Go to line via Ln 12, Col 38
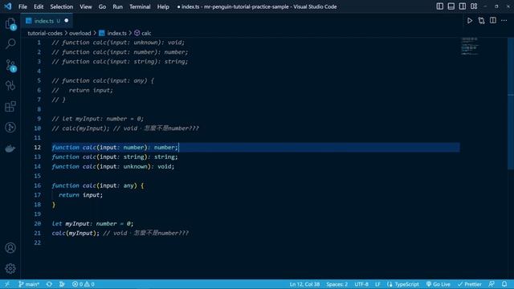514x289 pixels. click(304, 284)
